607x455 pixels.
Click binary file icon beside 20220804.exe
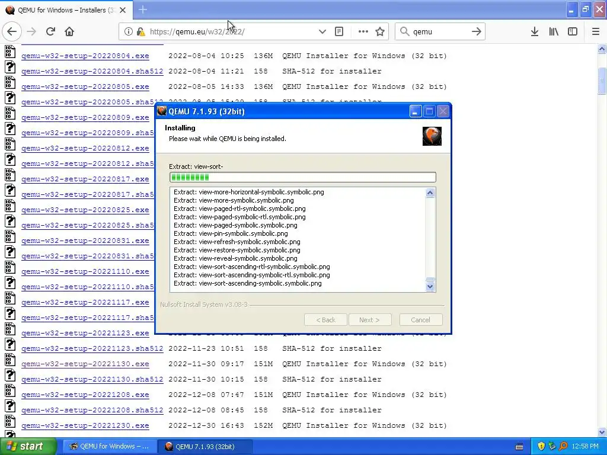coord(10,52)
